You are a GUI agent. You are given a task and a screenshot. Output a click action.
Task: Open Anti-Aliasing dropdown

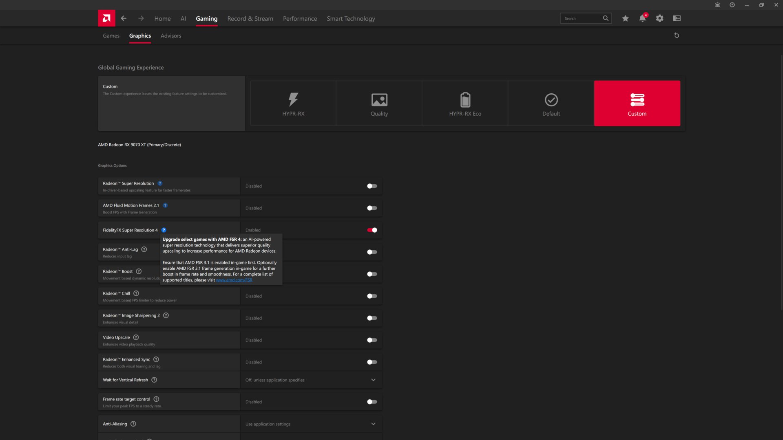click(x=311, y=424)
